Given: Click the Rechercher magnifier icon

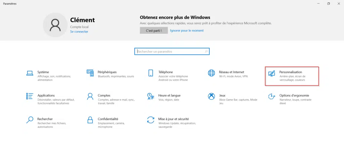Looking at the screenshot, I should 30,120.
